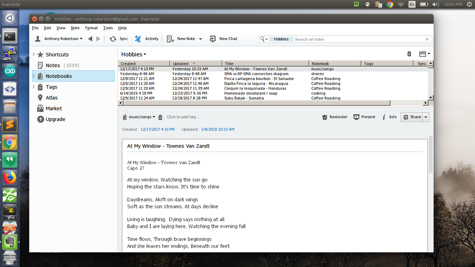Open the list view options dropdown
475x267 pixels.
[424, 54]
